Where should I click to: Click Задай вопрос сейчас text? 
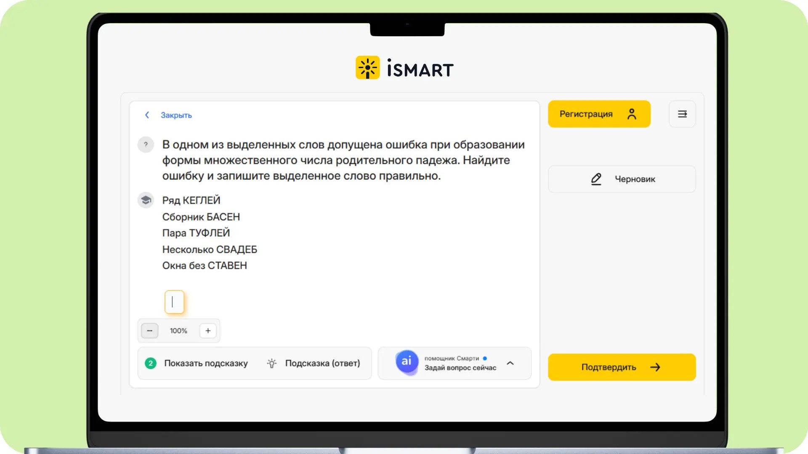460,368
